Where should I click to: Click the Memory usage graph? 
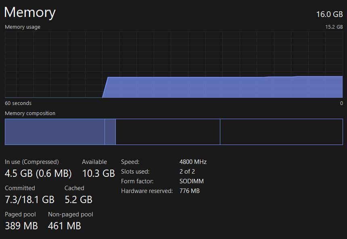pos(173,65)
